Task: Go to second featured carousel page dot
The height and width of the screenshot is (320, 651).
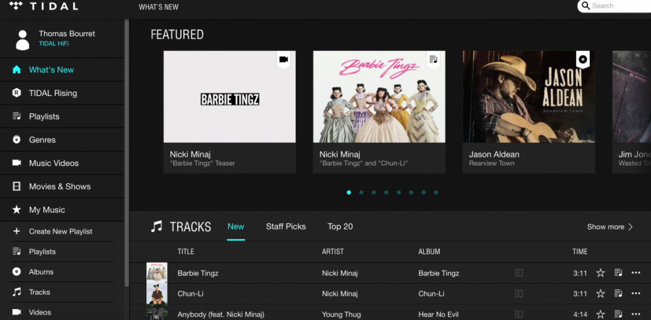Action: [x=361, y=192]
